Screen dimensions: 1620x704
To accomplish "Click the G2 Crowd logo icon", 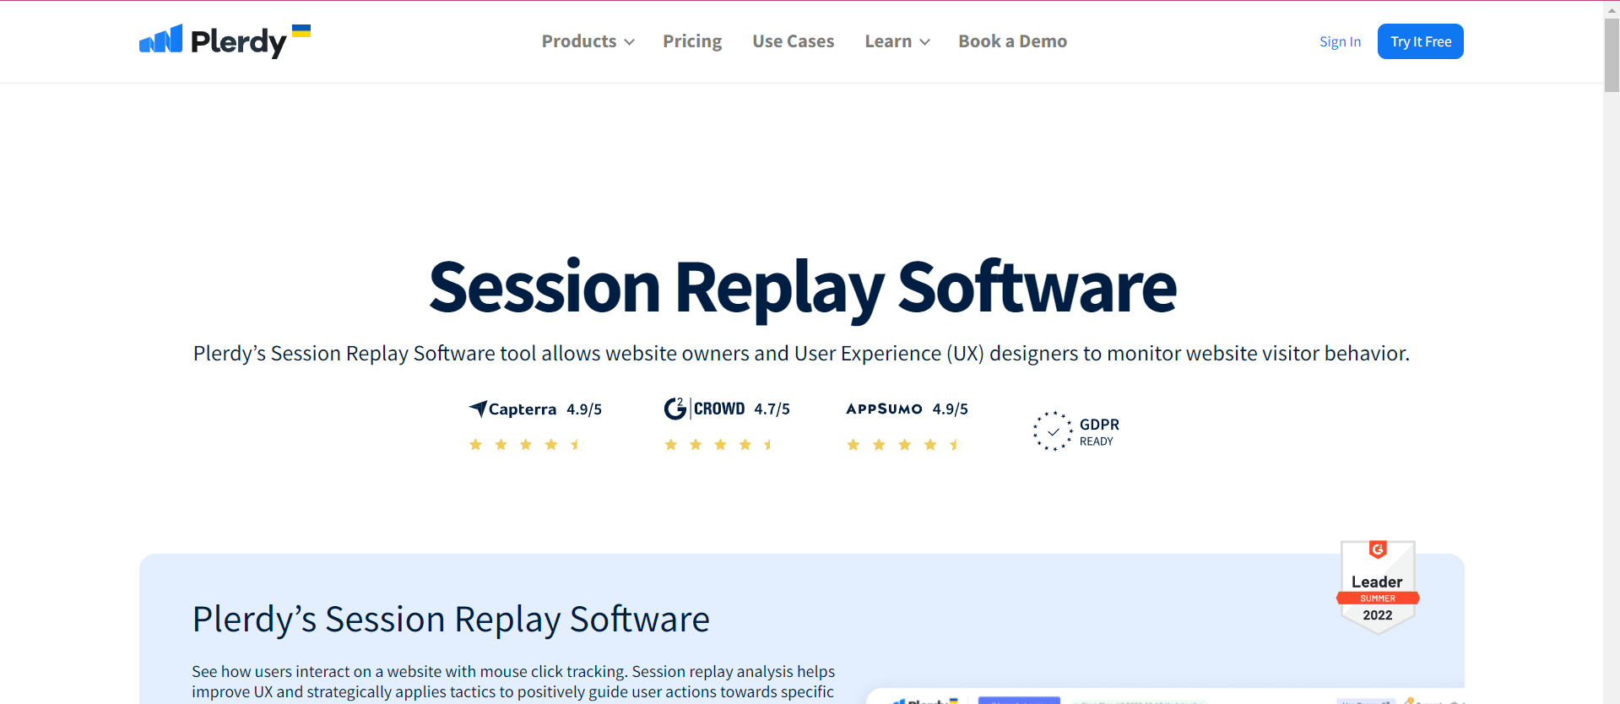I will 675,409.
